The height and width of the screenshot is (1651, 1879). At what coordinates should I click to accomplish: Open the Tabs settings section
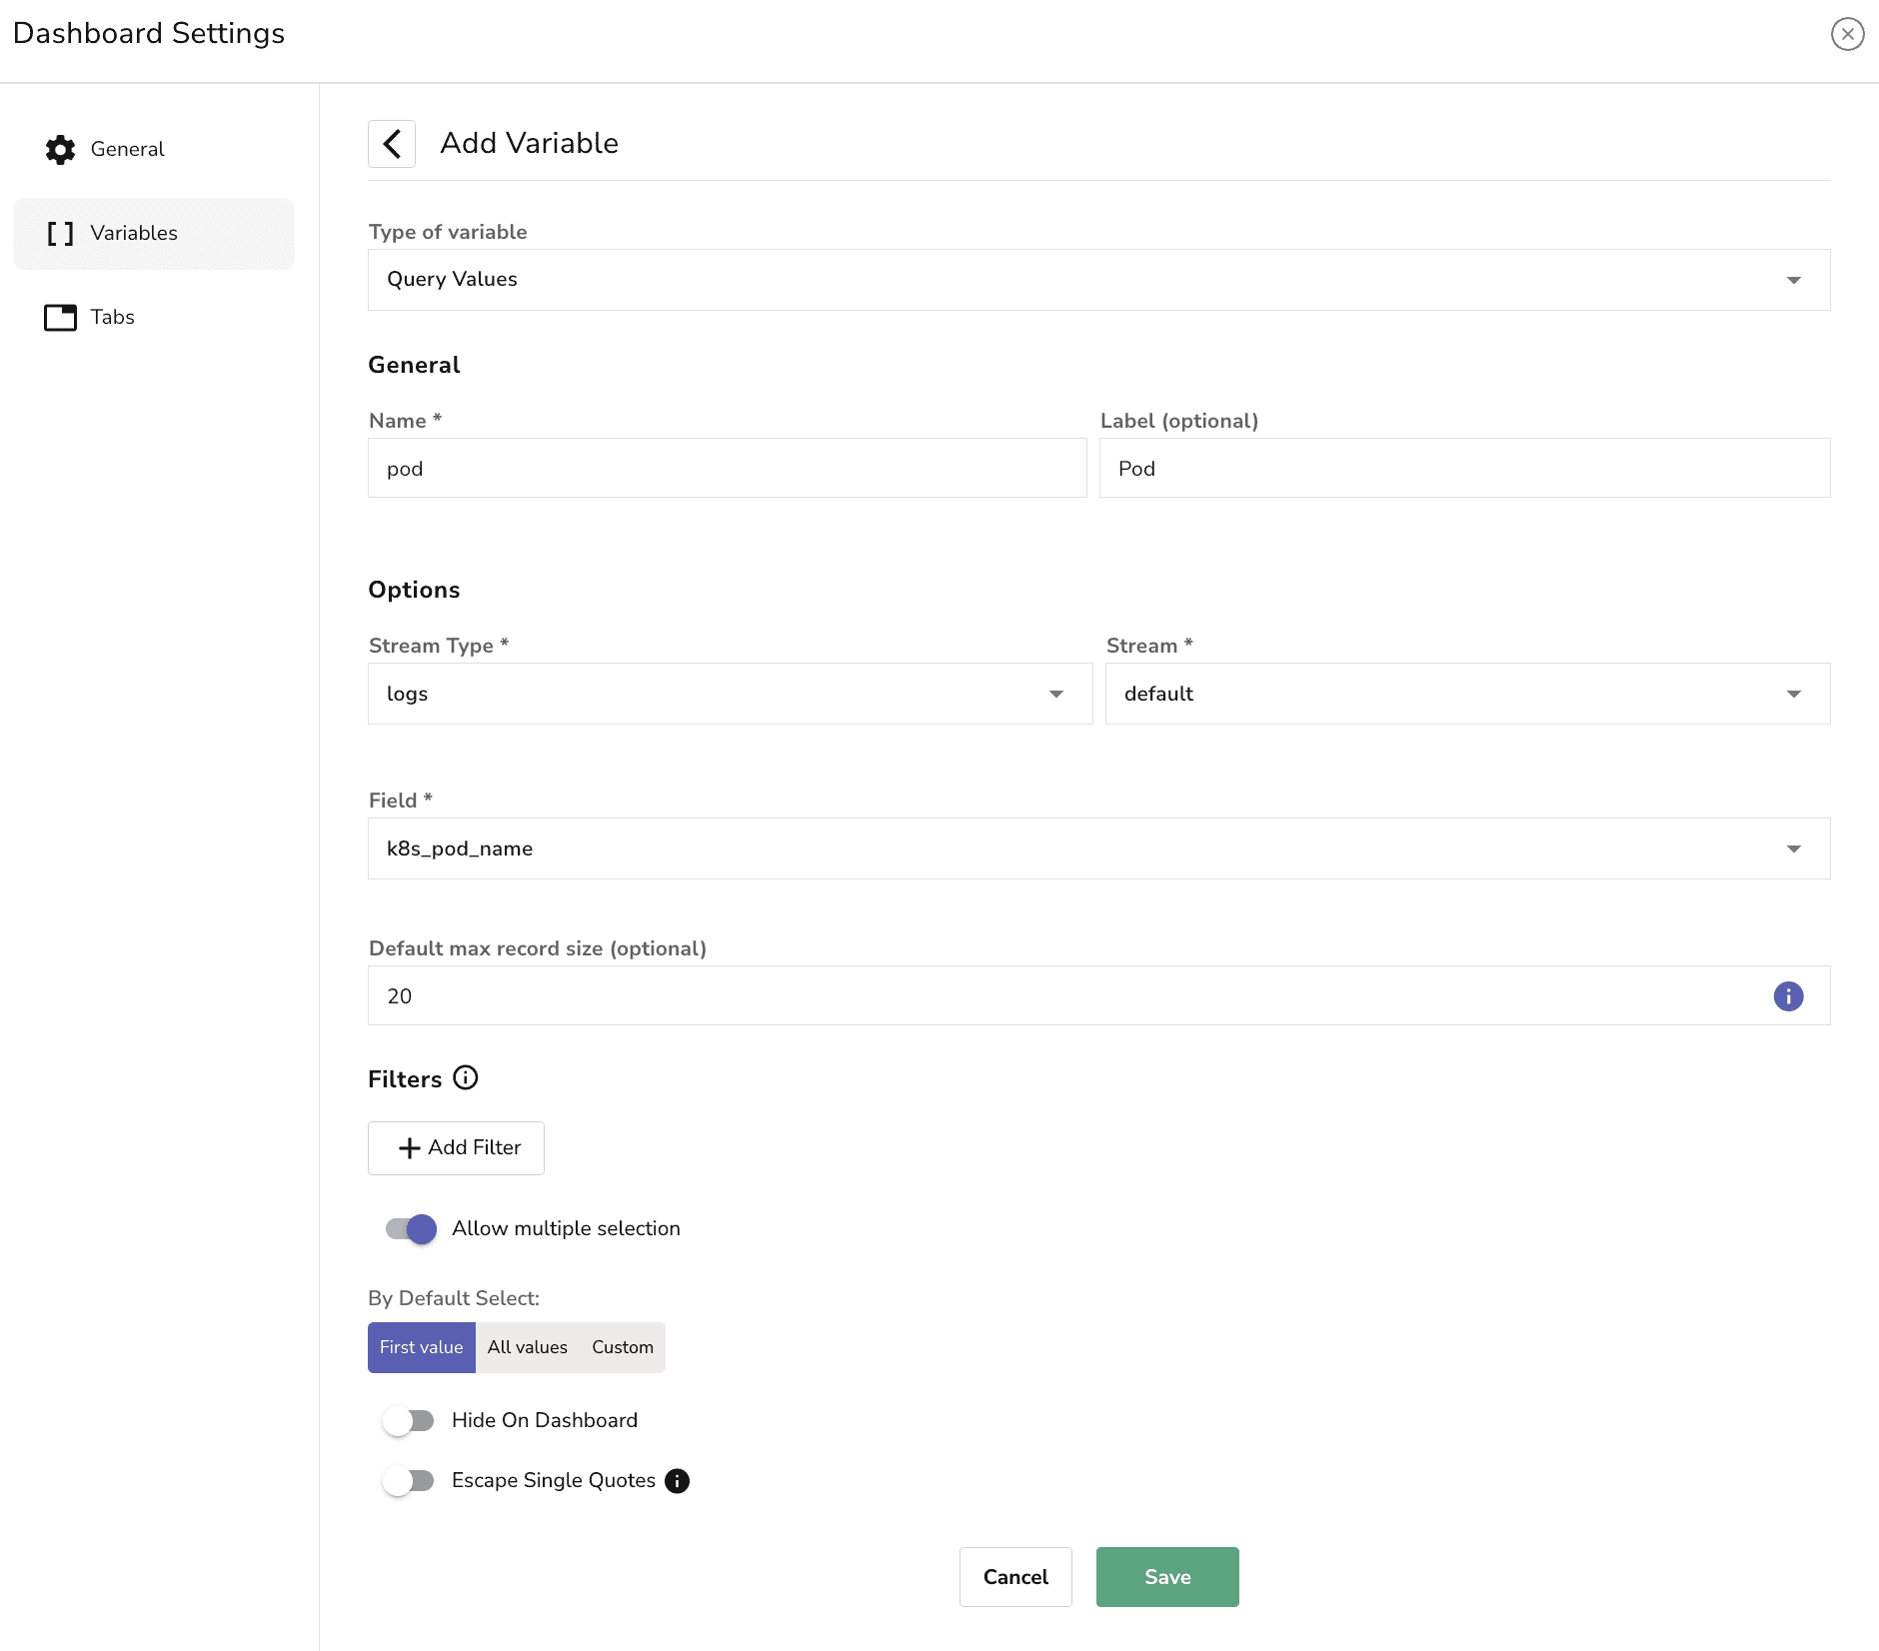click(111, 317)
